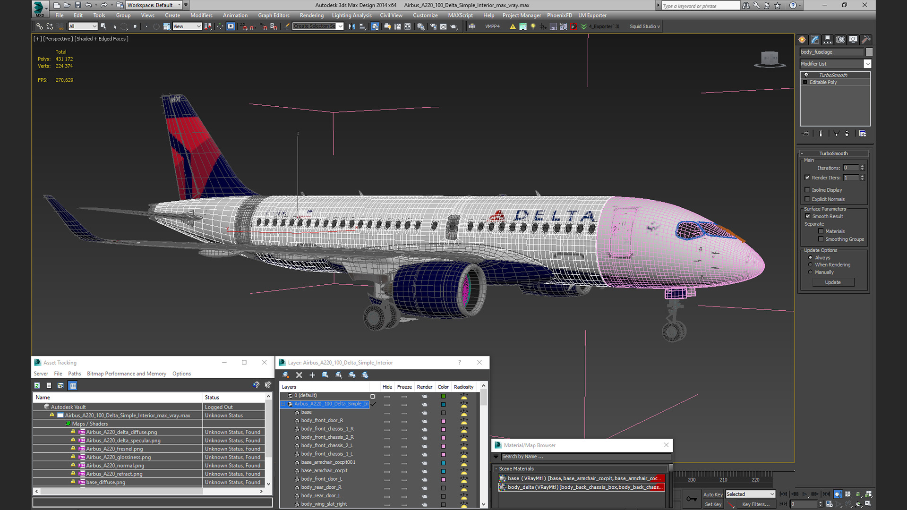The height and width of the screenshot is (510, 907).
Task: Toggle the Layer Manager toolbar icon
Action: pos(375,26)
